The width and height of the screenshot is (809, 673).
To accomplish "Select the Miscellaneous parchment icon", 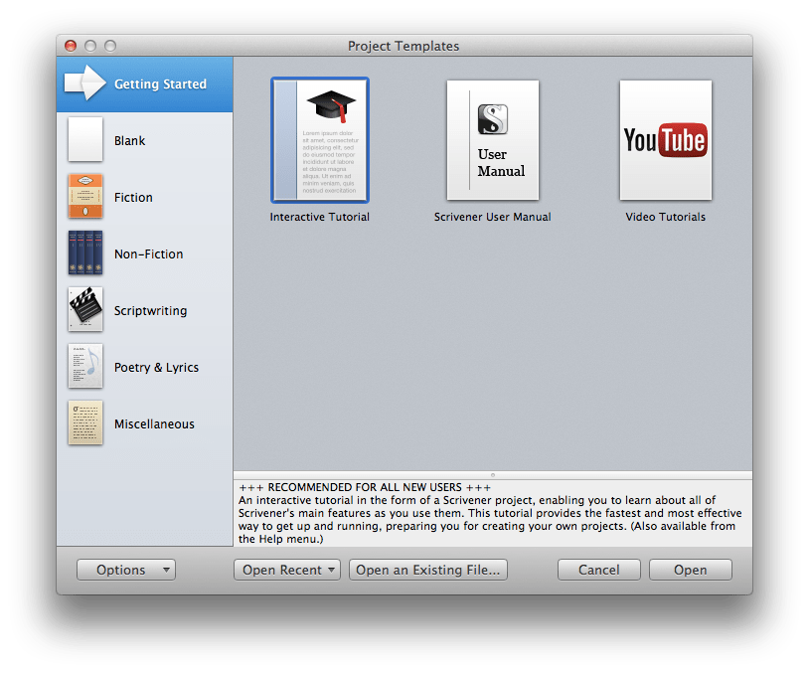I will (85, 422).
